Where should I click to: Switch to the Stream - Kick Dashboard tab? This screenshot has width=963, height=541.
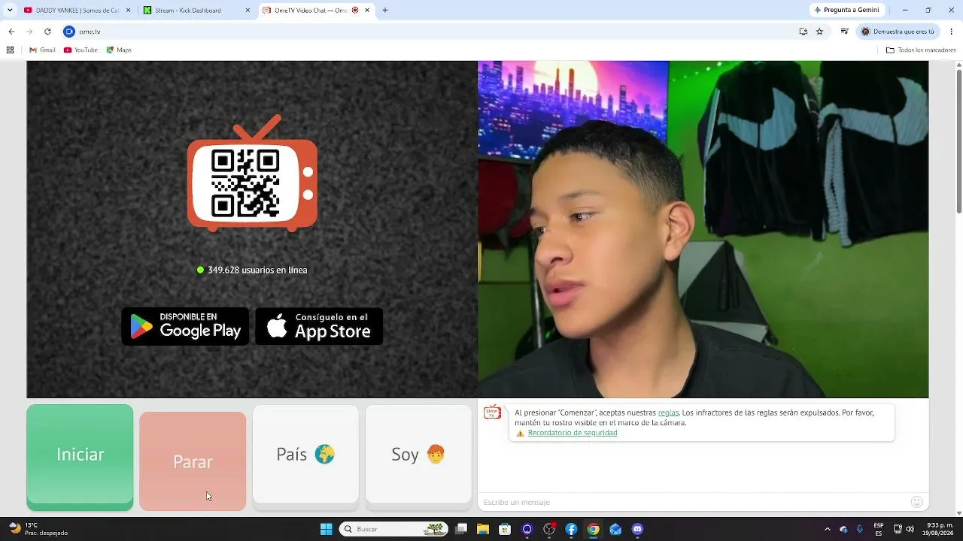coord(197,11)
